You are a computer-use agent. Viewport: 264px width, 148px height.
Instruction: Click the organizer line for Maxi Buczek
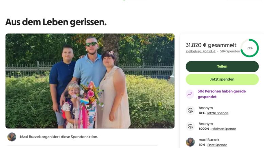click(x=59, y=137)
